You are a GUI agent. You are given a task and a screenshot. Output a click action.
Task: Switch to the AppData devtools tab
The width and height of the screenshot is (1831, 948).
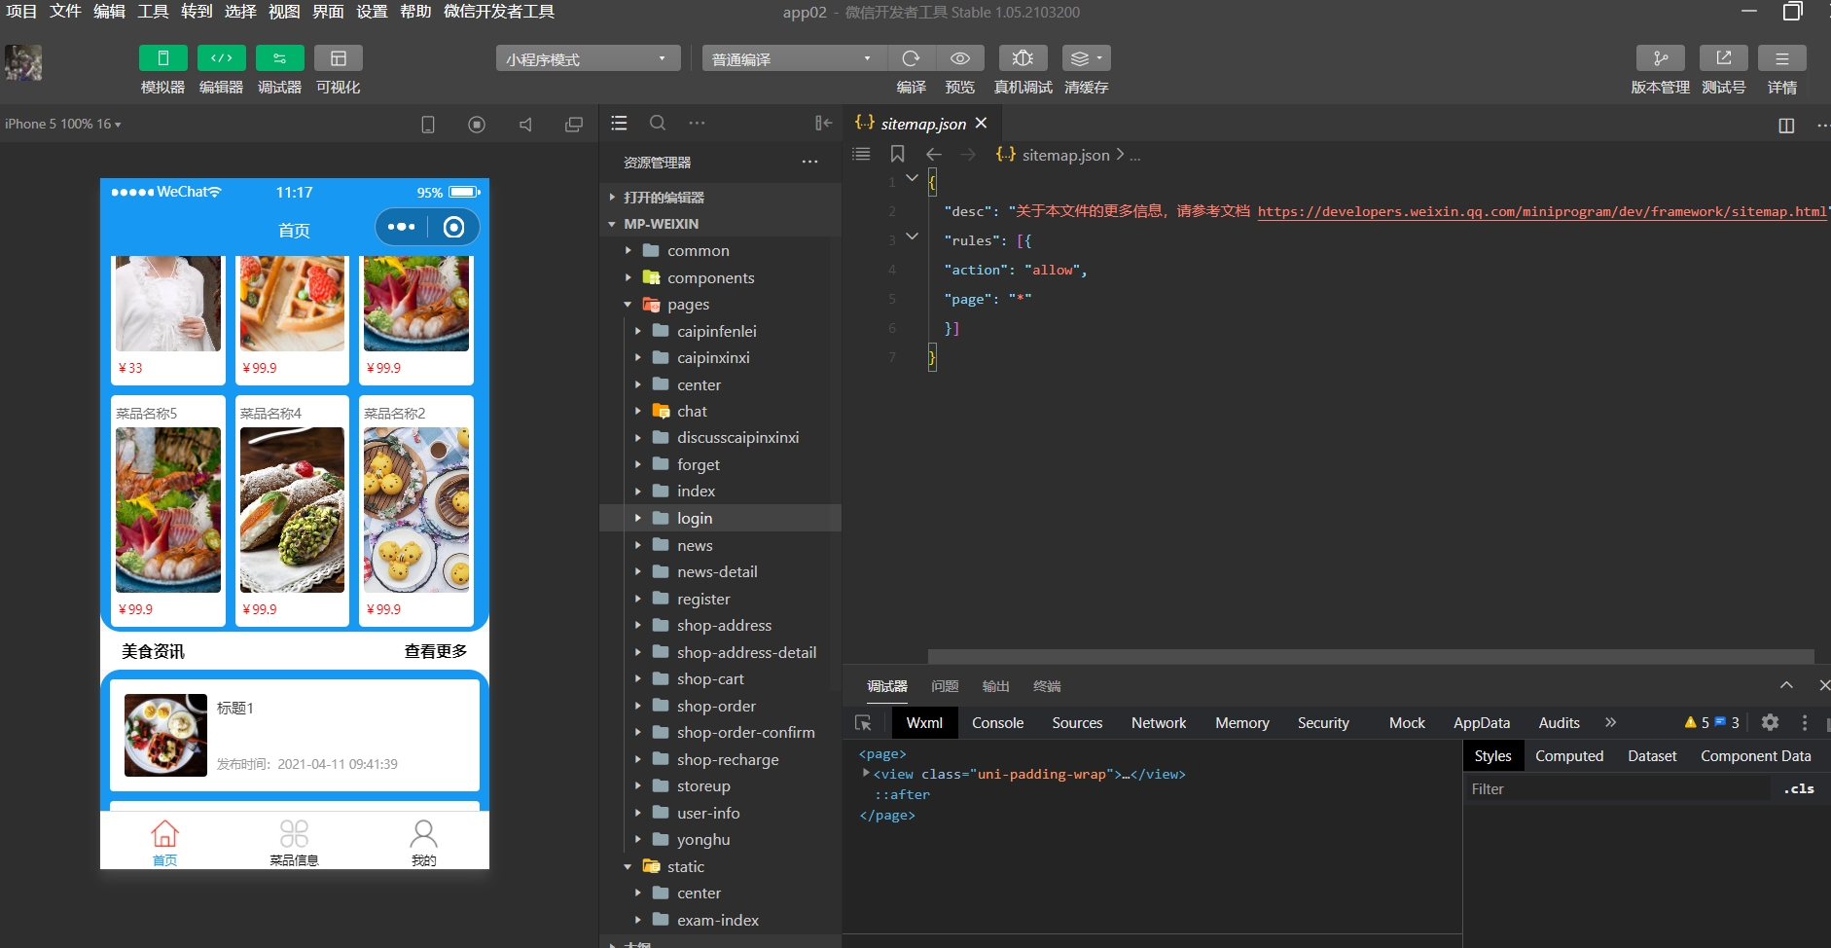(1482, 723)
